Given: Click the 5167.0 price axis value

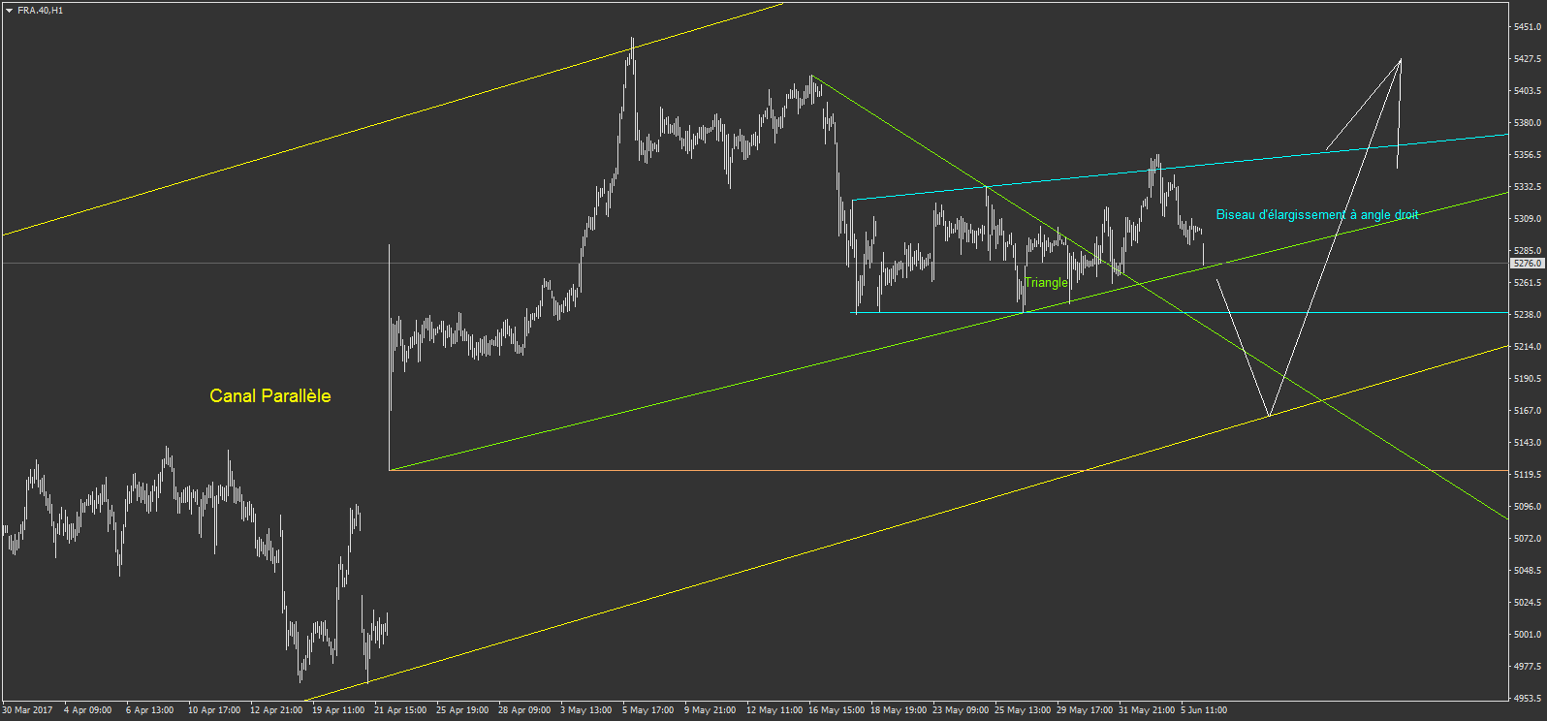Looking at the screenshot, I should 1528,411.
